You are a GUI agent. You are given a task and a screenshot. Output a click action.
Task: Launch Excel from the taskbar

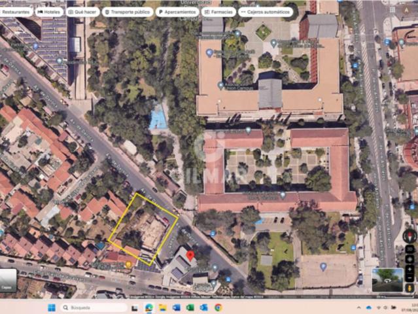click(190, 308)
